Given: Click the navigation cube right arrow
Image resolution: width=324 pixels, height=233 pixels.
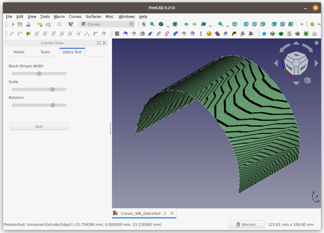Looking at the screenshot, I should pyautogui.click(x=316, y=63).
